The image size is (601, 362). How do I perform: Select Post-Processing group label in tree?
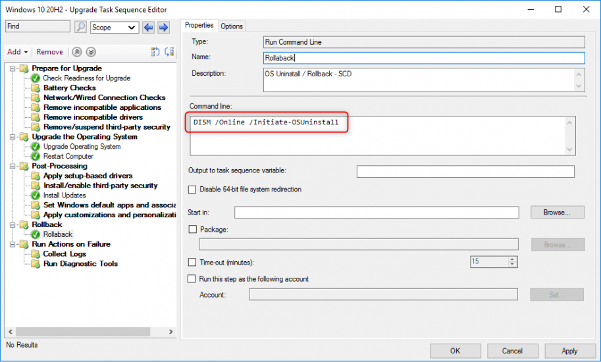coord(59,167)
